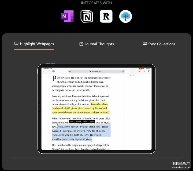Click the blue selected text 'With 26,075 published works'

pyautogui.click(x=73, y=127)
